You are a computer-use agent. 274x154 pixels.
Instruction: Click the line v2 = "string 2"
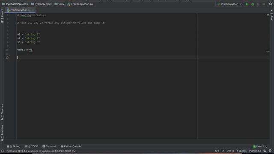click(x=29, y=38)
